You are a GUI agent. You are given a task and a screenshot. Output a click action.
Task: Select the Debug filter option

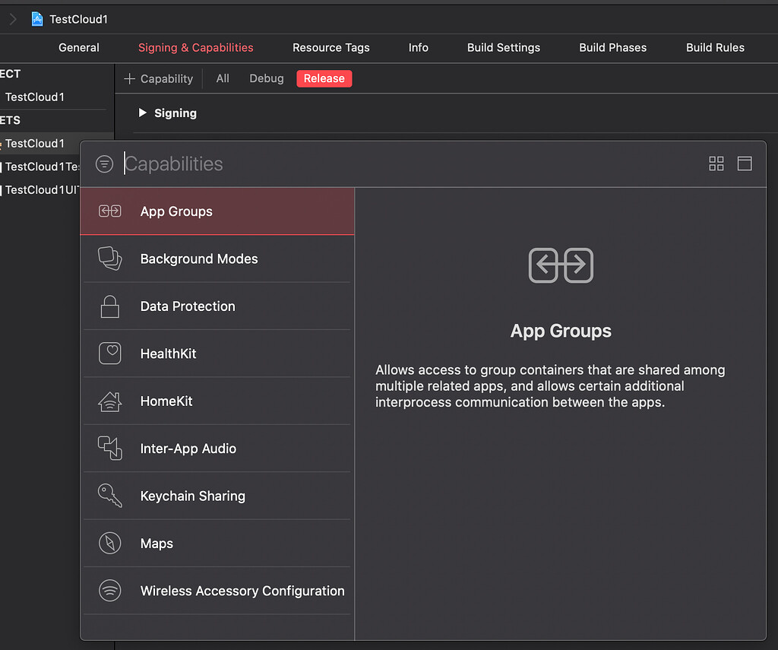(266, 78)
